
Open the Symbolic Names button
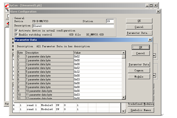point(139,110)
